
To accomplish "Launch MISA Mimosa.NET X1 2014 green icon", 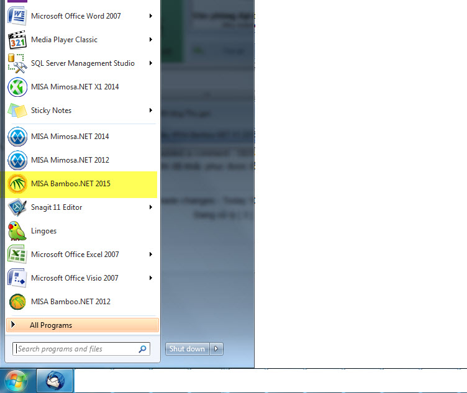I will coord(17,87).
